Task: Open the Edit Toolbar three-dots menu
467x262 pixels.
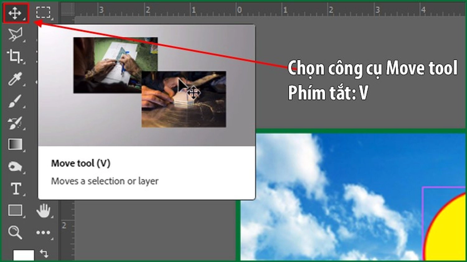Action: coord(43,232)
